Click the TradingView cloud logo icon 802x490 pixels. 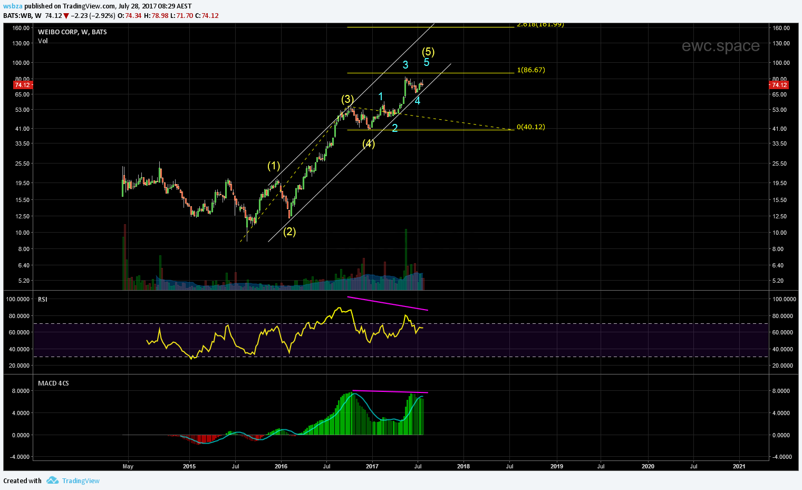pyautogui.click(x=52, y=481)
